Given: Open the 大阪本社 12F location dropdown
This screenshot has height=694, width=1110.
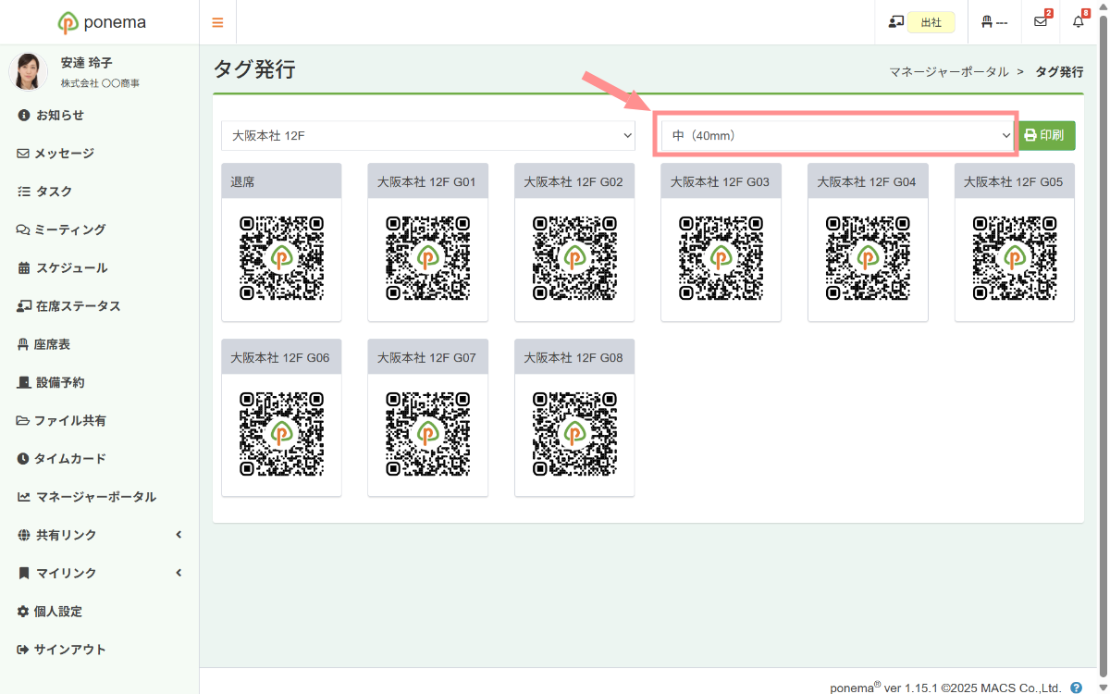Looking at the screenshot, I should coord(428,135).
